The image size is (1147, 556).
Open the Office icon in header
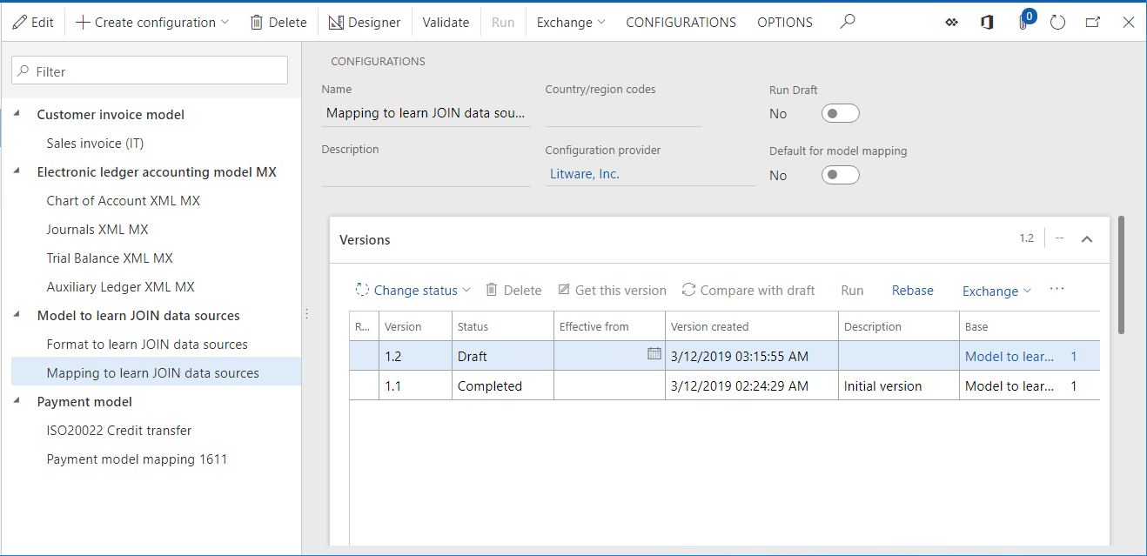987,23
